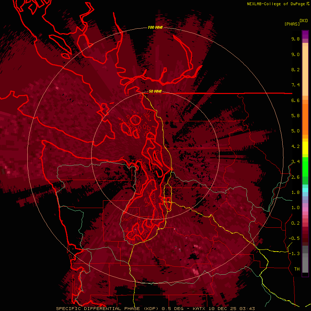Select the peach swatch beside 8.2
The height and width of the screenshot is (311, 311).
[305, 71]
